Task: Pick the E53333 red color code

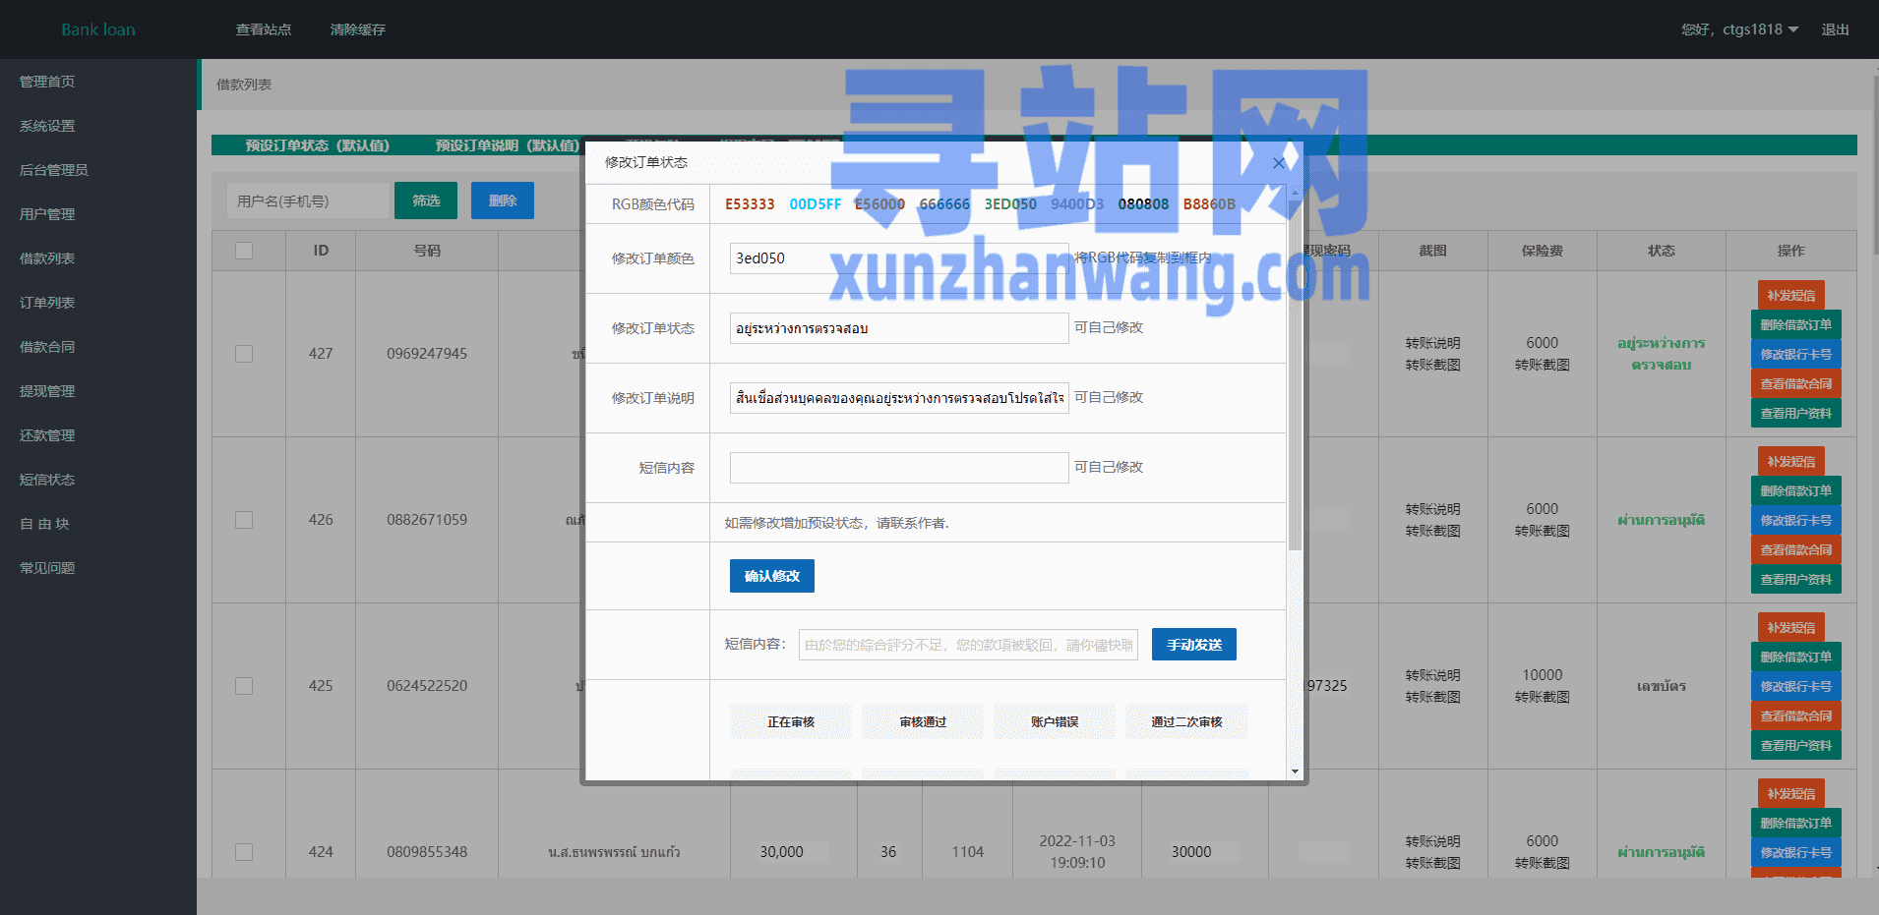Action: tap(749, 204)
